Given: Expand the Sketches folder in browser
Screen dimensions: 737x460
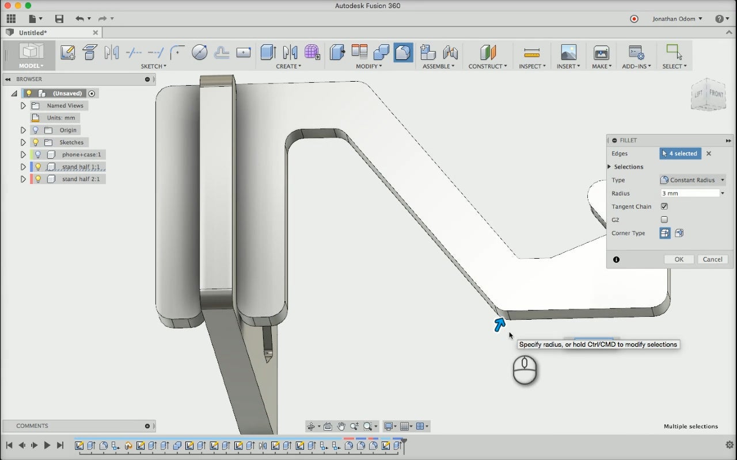Looking at the screenshot, I should 23,143.
